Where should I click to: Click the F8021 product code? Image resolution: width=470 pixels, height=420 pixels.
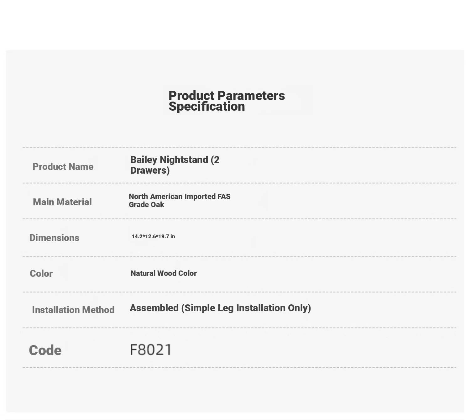151,349
